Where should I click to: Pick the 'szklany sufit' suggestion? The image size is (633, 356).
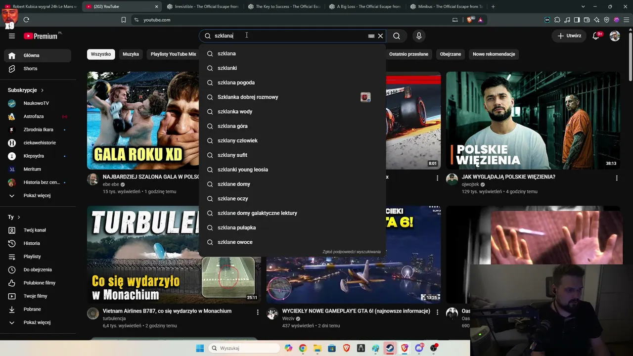point(292,155)
